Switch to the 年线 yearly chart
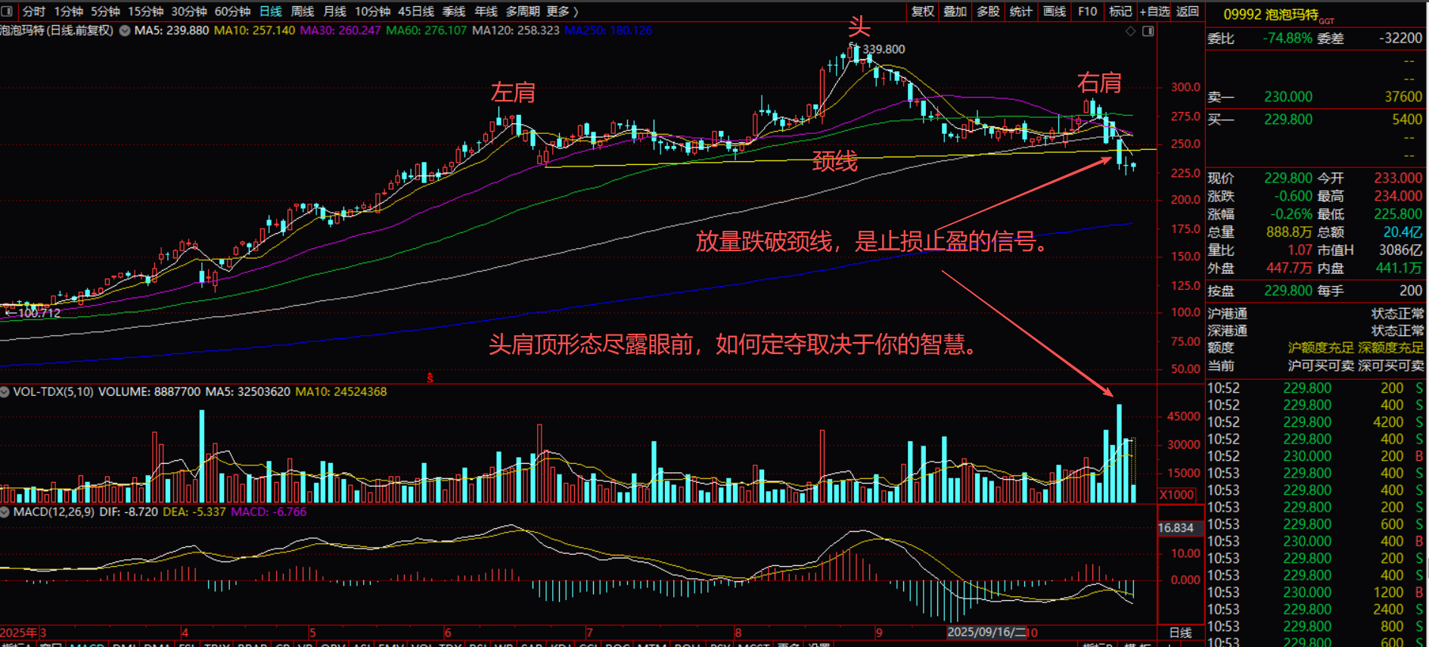The image size is (1429, 647). 486,11
